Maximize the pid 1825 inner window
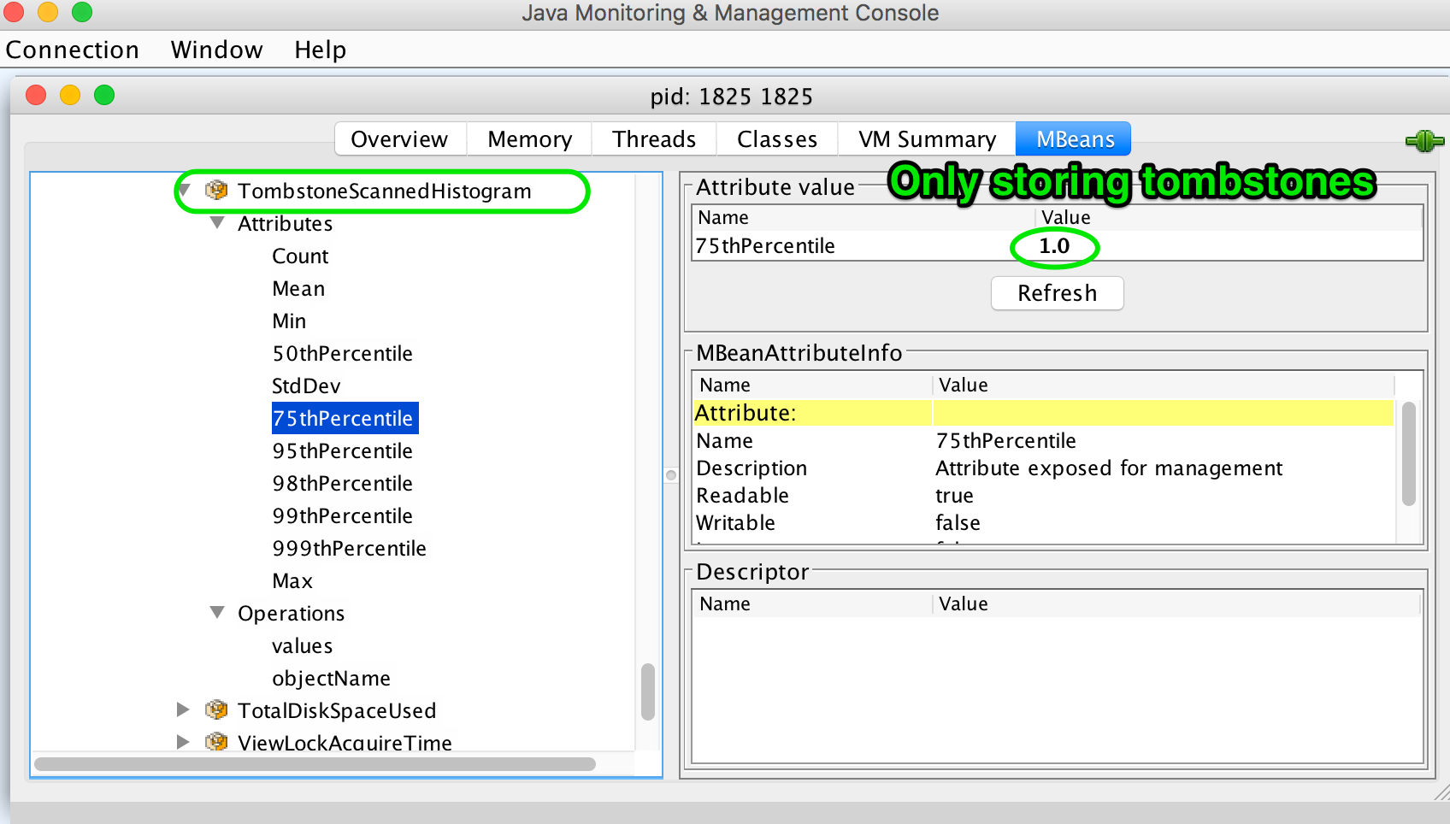The width and height of the screenshot is (1450, 824). 104,95
